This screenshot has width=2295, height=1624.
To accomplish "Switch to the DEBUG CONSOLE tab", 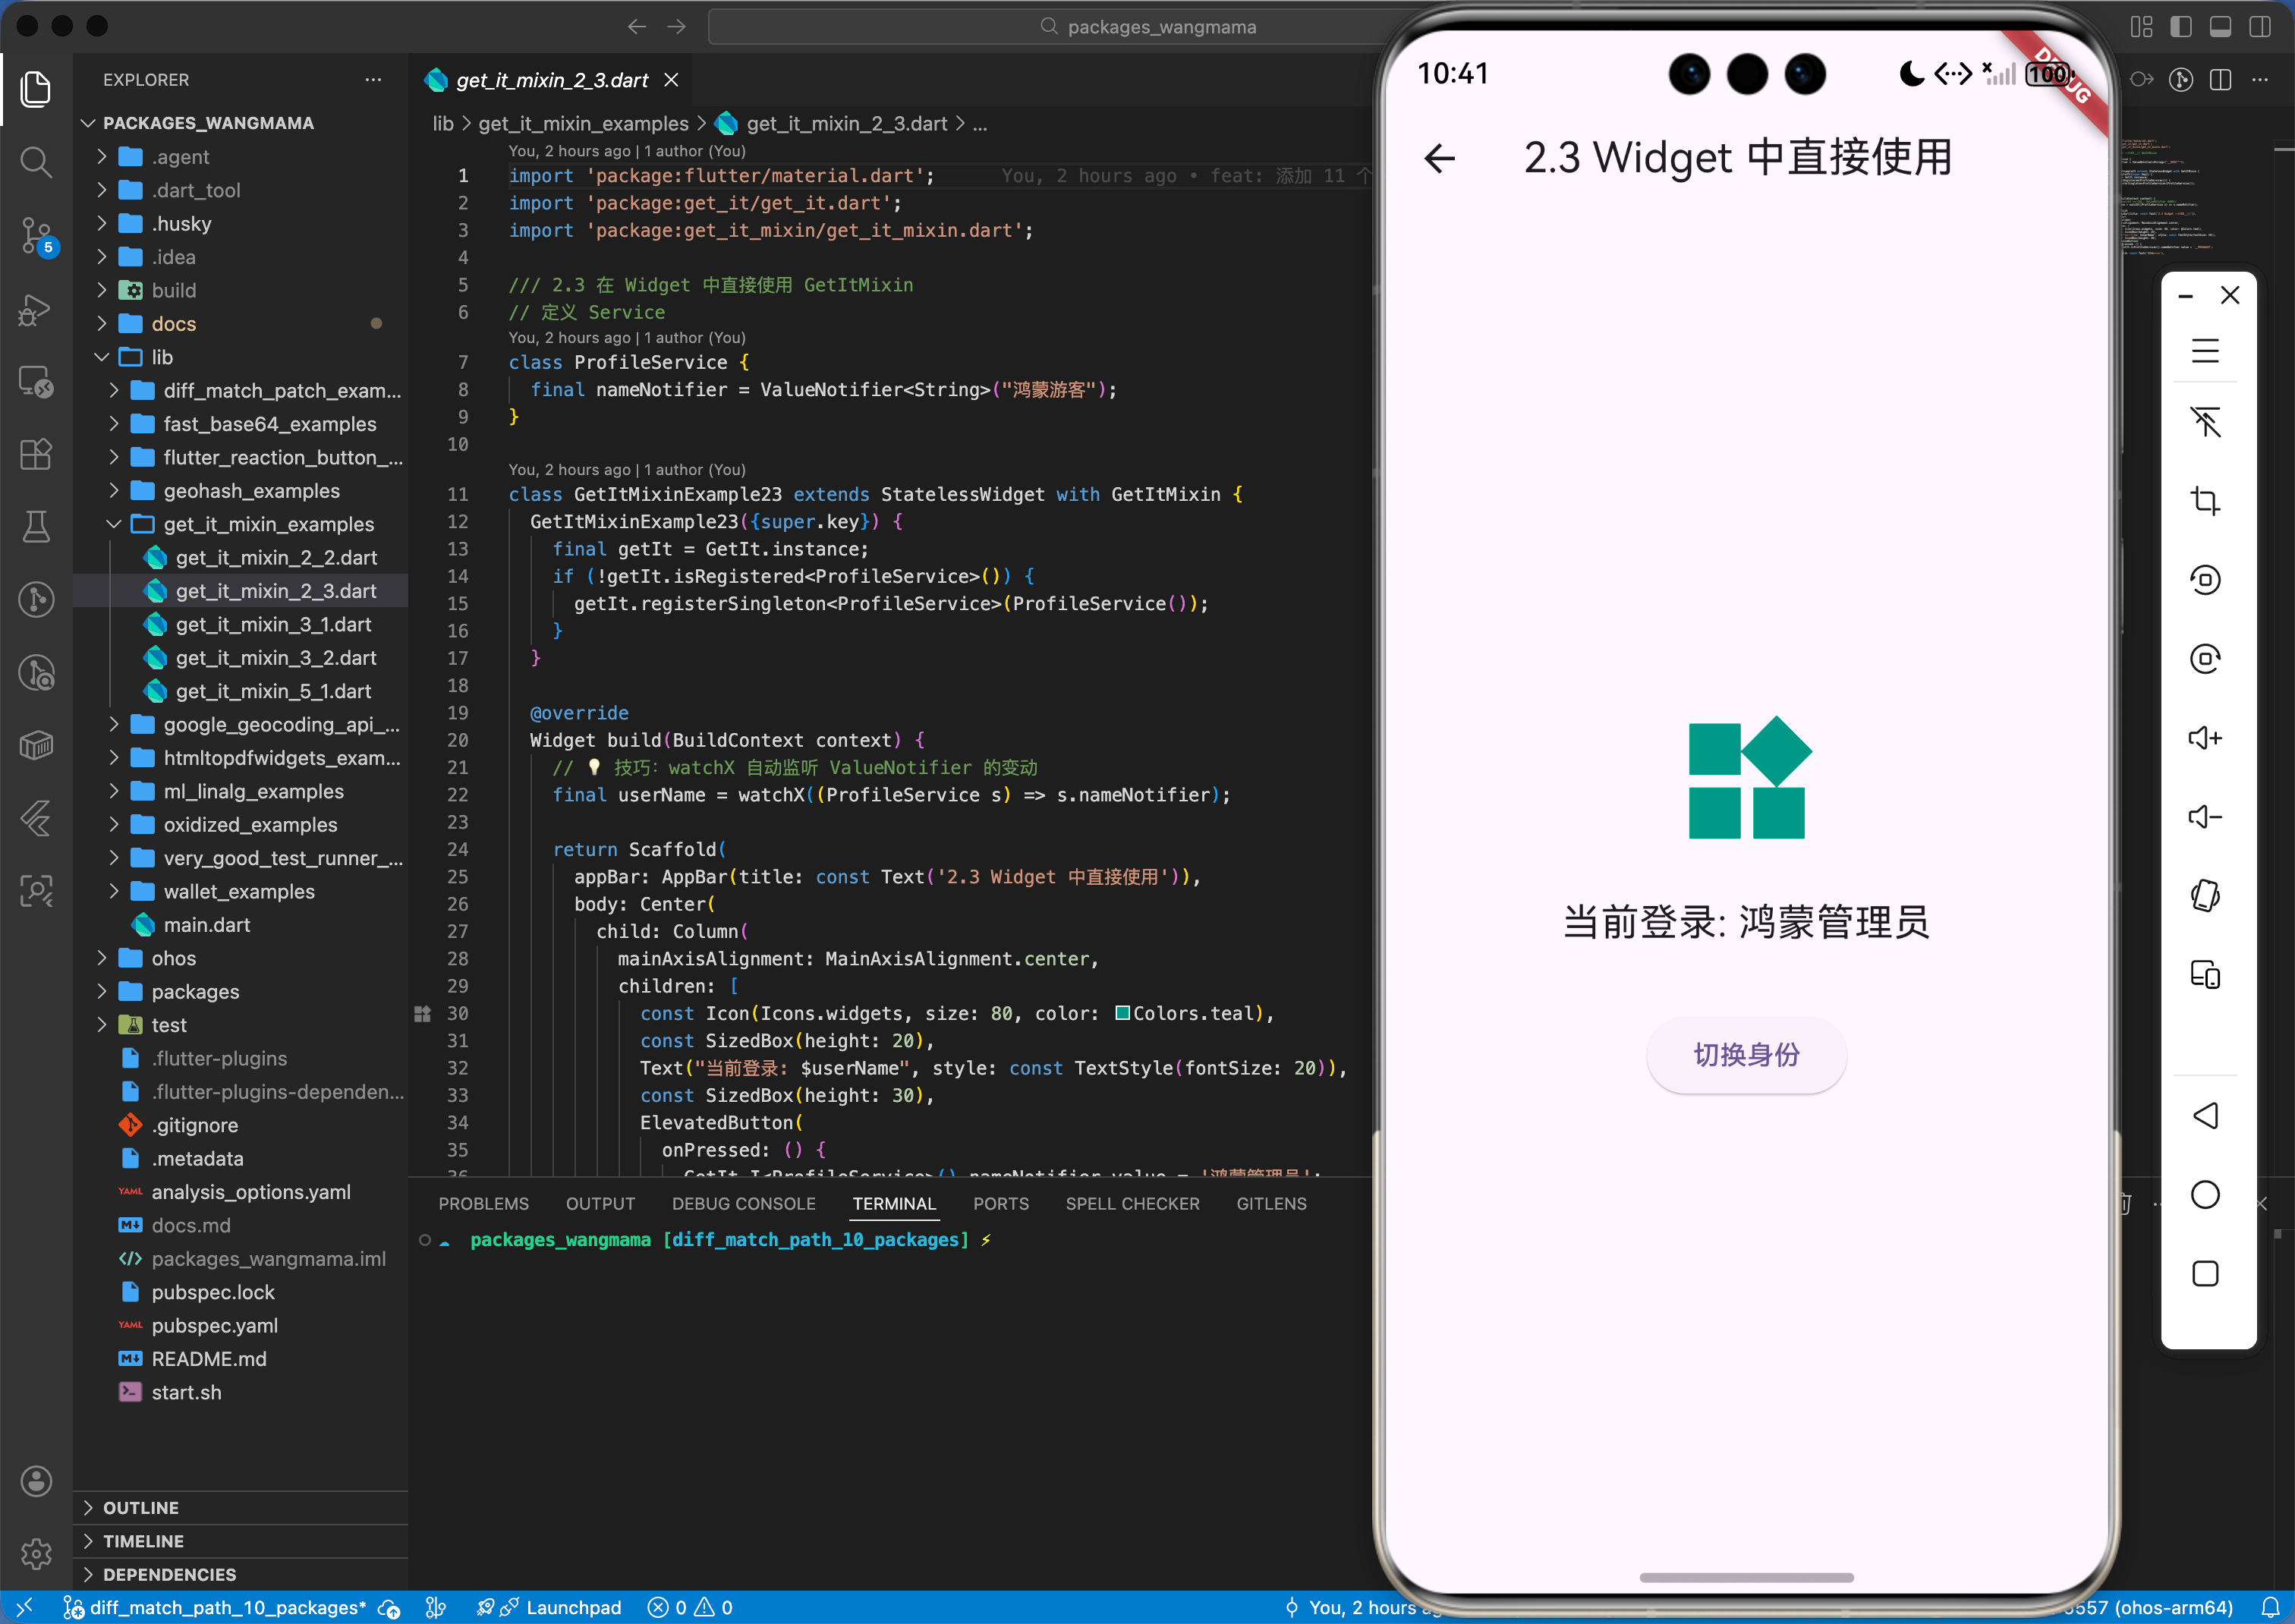I will point(743,1203).
